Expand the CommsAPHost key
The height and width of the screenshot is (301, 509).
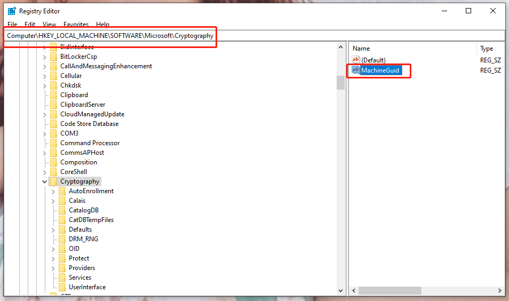[44, 153]
